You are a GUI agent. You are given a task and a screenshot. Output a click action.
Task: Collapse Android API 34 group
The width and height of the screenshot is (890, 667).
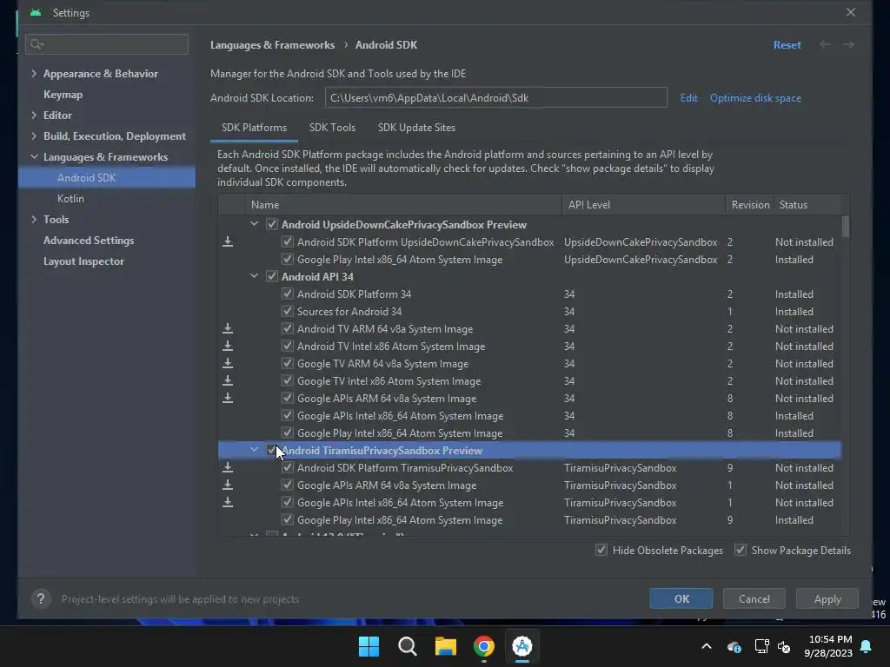pos(255,276)
